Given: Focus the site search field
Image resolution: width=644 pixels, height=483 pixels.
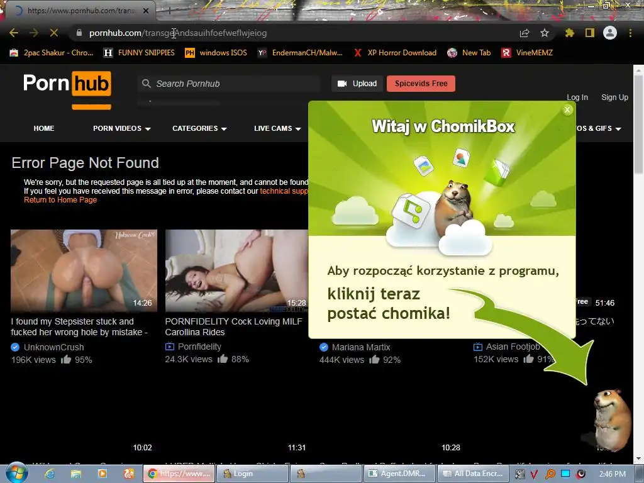Looking at the screenshot, I should pos(229,84).
